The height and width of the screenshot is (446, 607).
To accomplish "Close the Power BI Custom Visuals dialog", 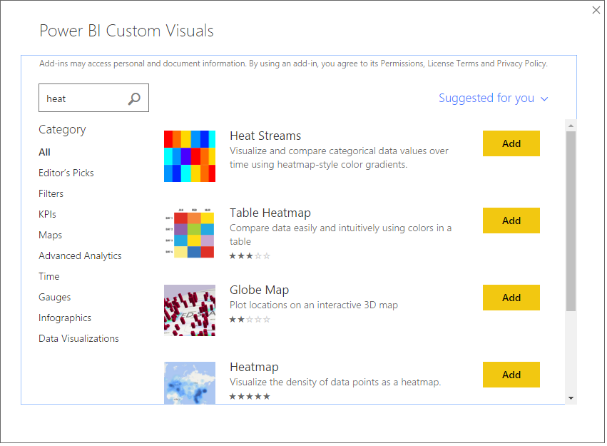I will click(596, 10).
